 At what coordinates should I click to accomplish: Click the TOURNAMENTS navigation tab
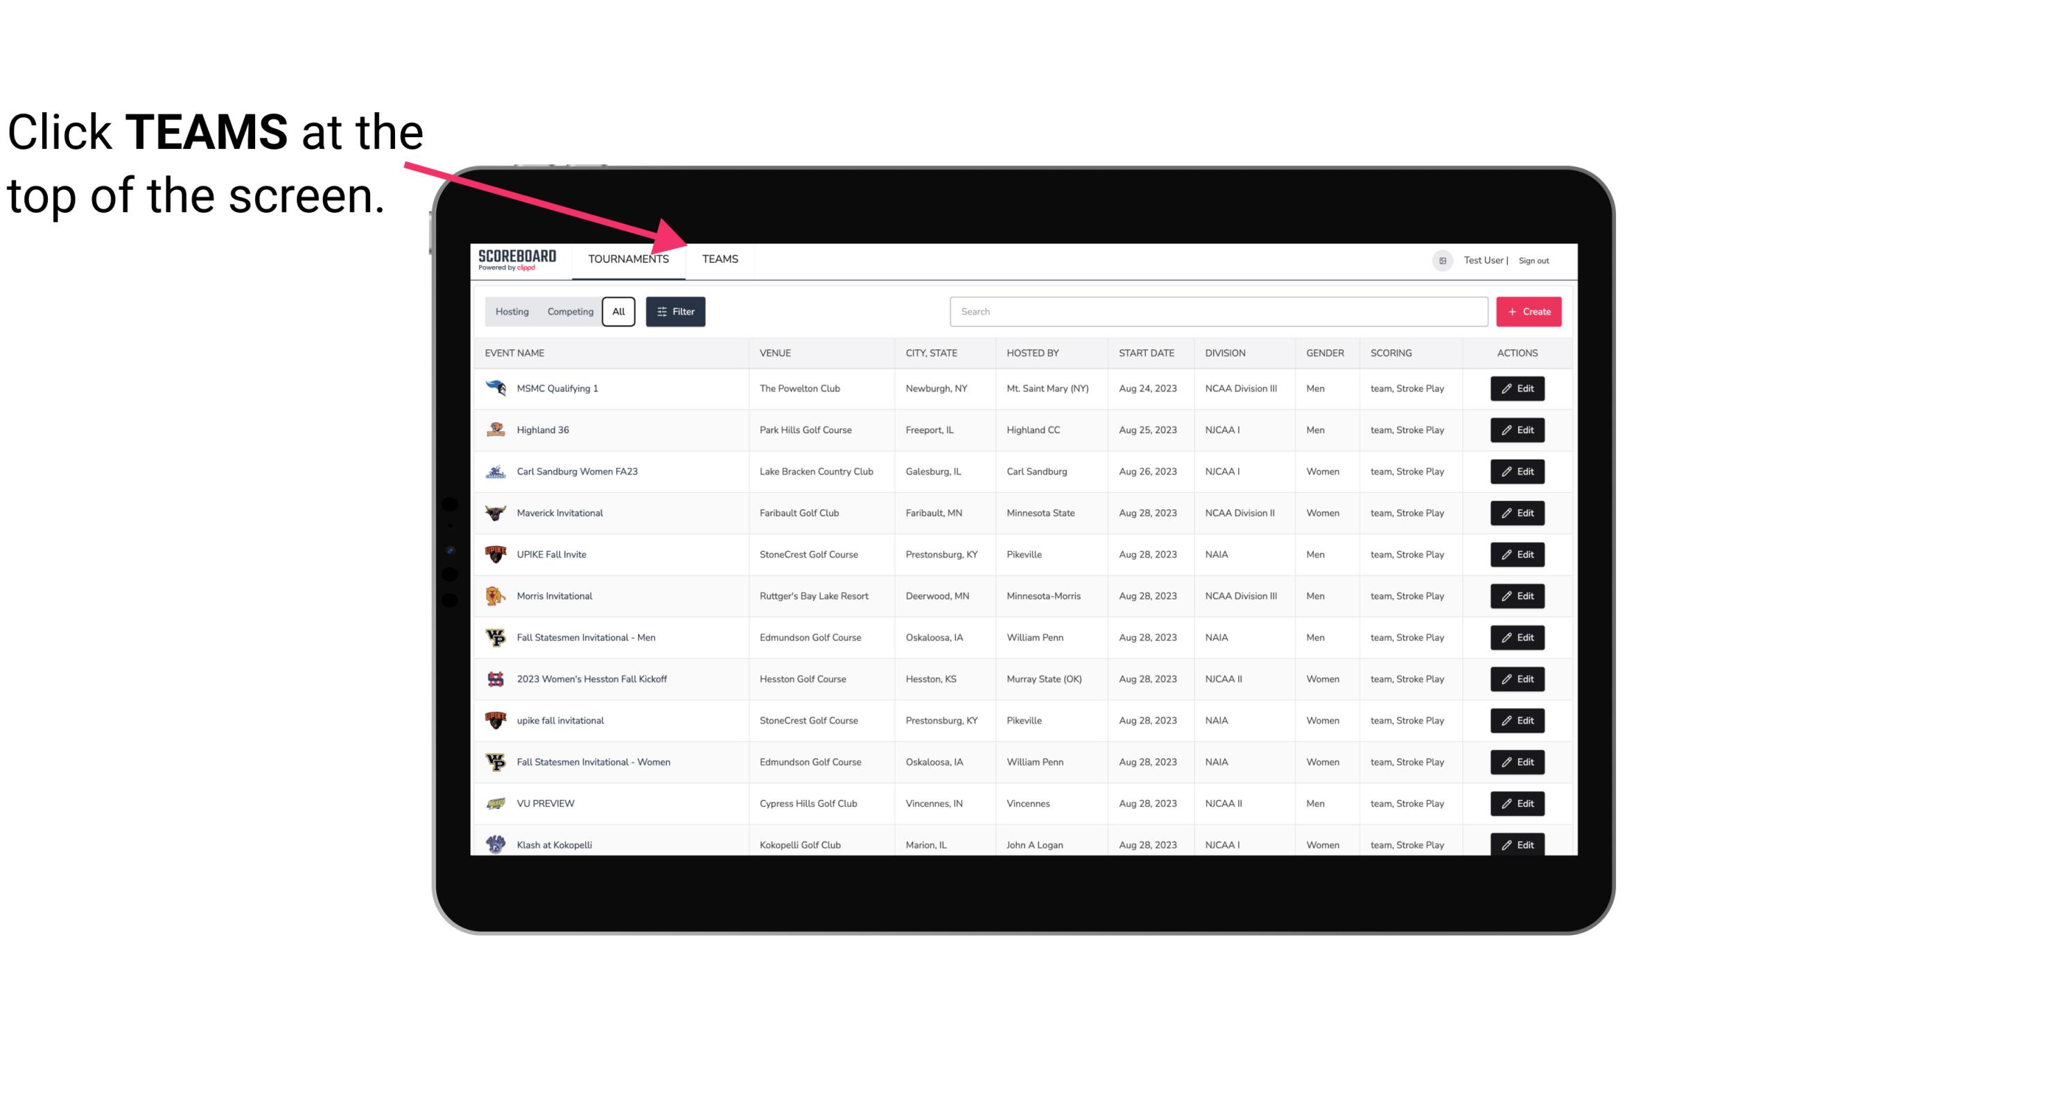pos(628,259)
